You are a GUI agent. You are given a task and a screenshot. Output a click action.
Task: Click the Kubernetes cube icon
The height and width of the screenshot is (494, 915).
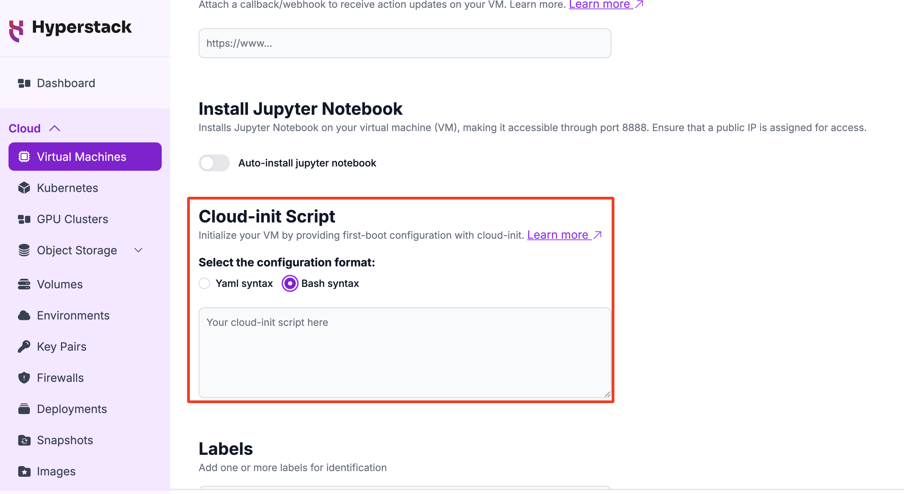tap(24, 188)
